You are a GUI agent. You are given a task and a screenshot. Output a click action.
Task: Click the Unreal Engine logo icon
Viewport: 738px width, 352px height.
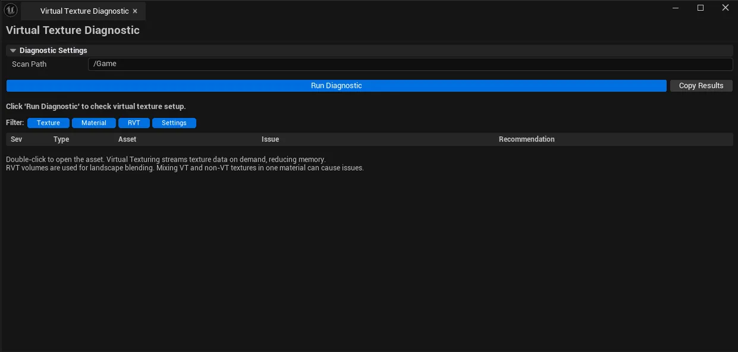(x=11, y=10)
